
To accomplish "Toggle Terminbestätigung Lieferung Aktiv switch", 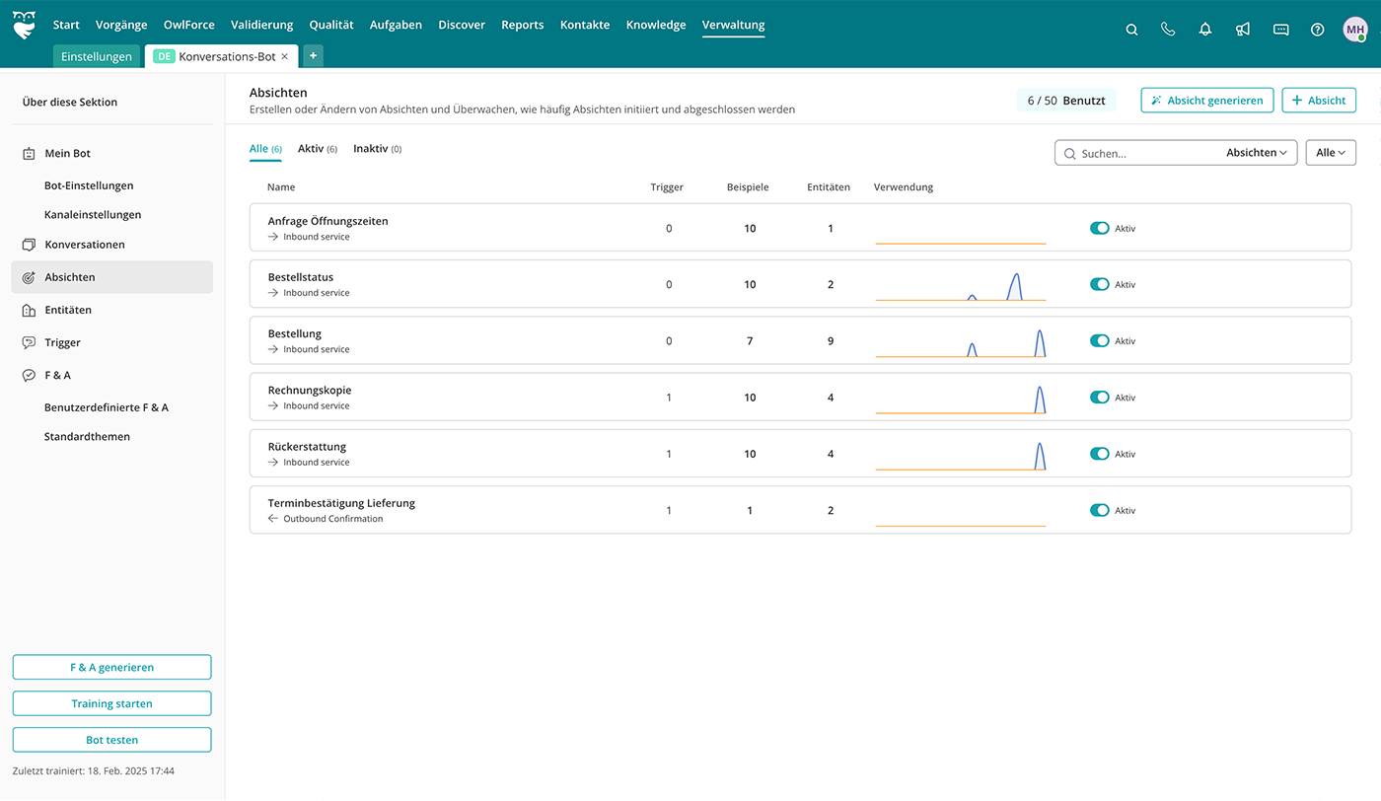I will click(1099, 510).
